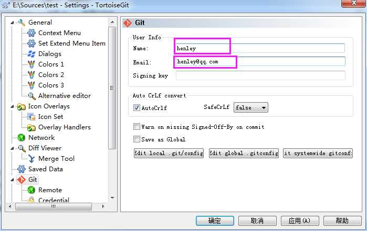
Task: Select Context Menu in settings tree
Action: [59, 33]
